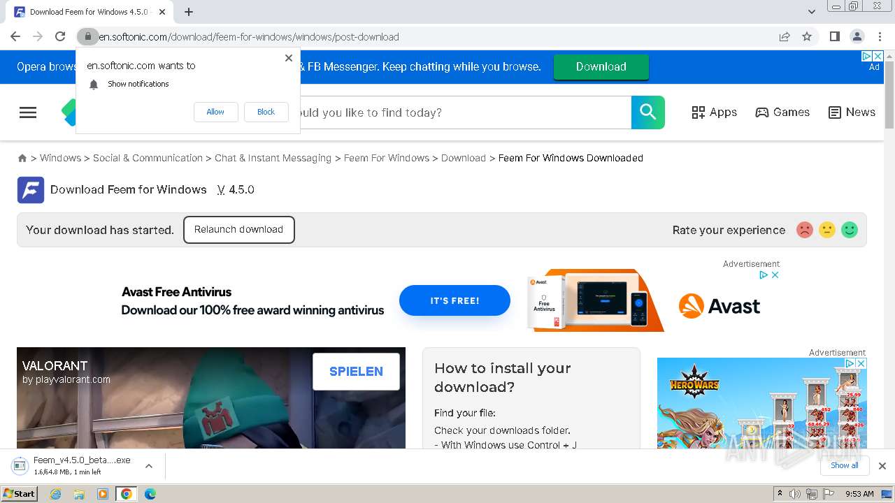Open a new browser tab

click(189, 12)
